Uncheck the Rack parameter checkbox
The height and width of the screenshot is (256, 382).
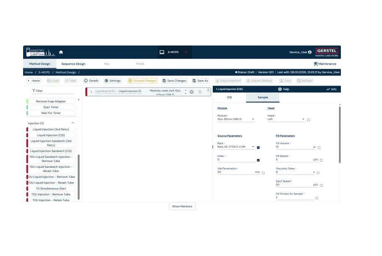(258, 147)
